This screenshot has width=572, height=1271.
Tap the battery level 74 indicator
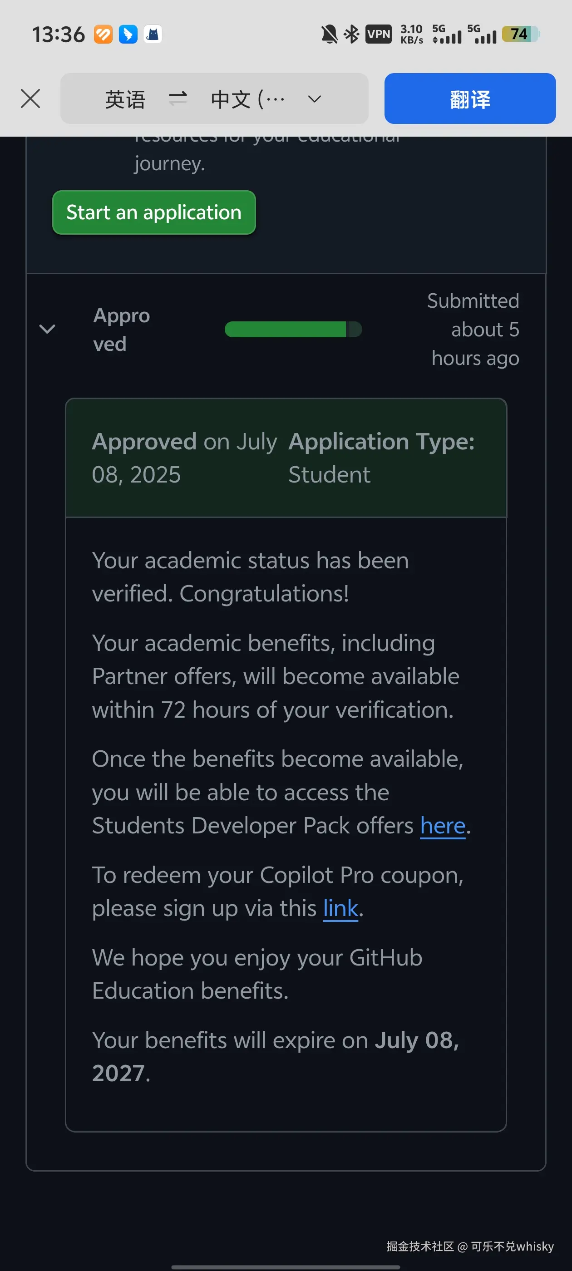[520, 34]
